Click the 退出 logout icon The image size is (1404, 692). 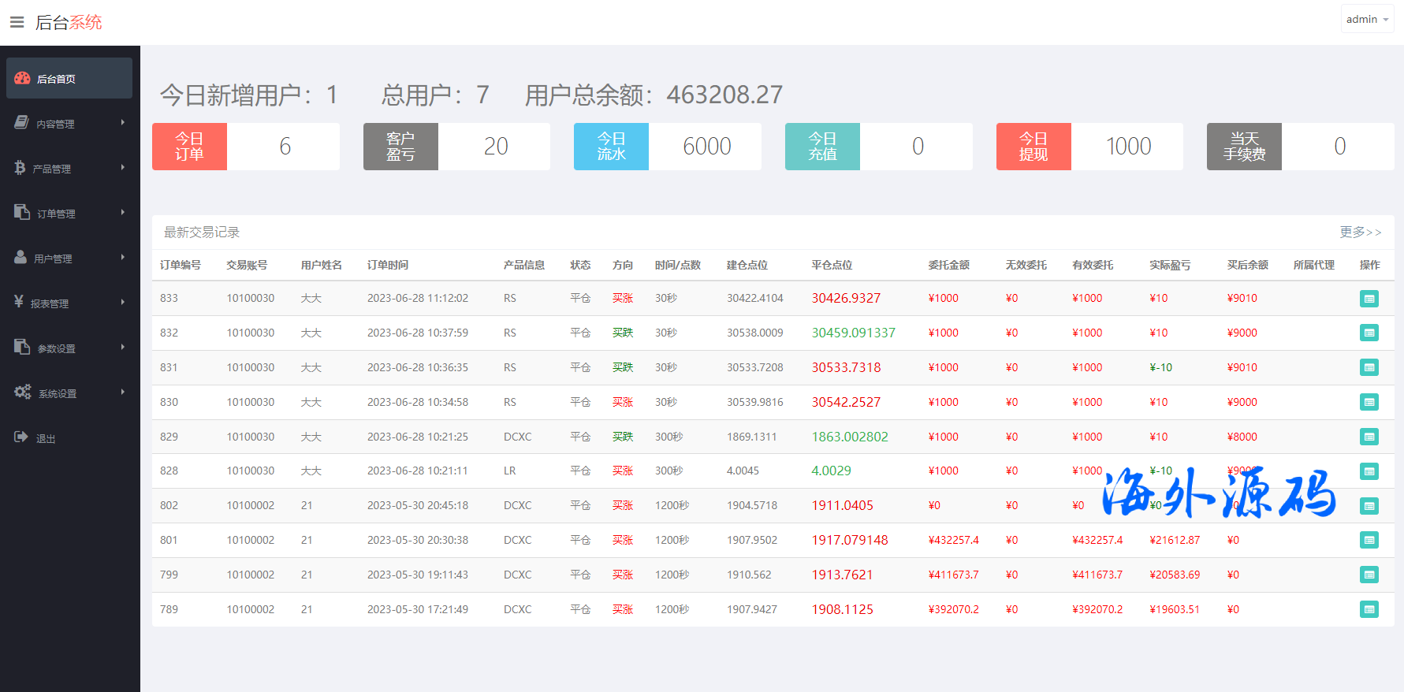(x=21, y=437)
